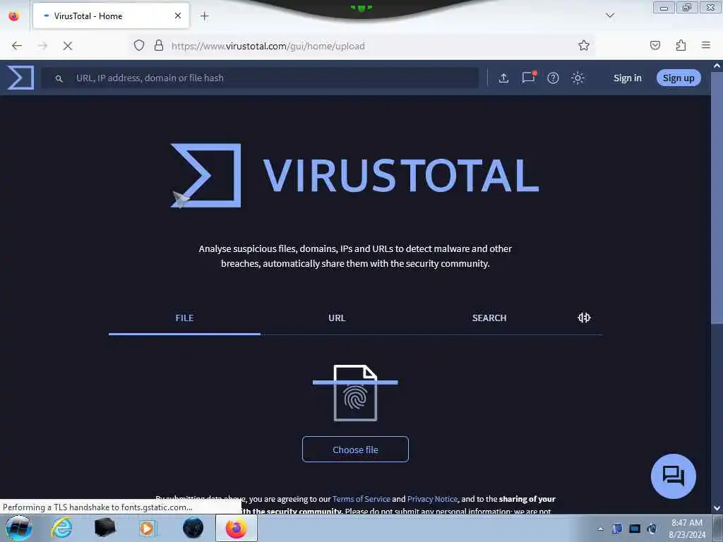Click the Firefox back arrow
This screenshot has height=542, width=723.
point(17,46)
